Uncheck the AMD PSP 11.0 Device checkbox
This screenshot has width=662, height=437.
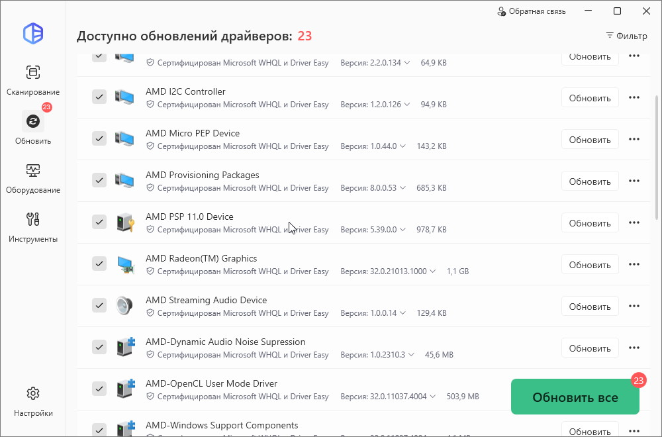coord(99,222)
